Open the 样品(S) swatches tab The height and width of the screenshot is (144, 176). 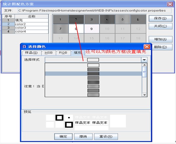(31, 53)
